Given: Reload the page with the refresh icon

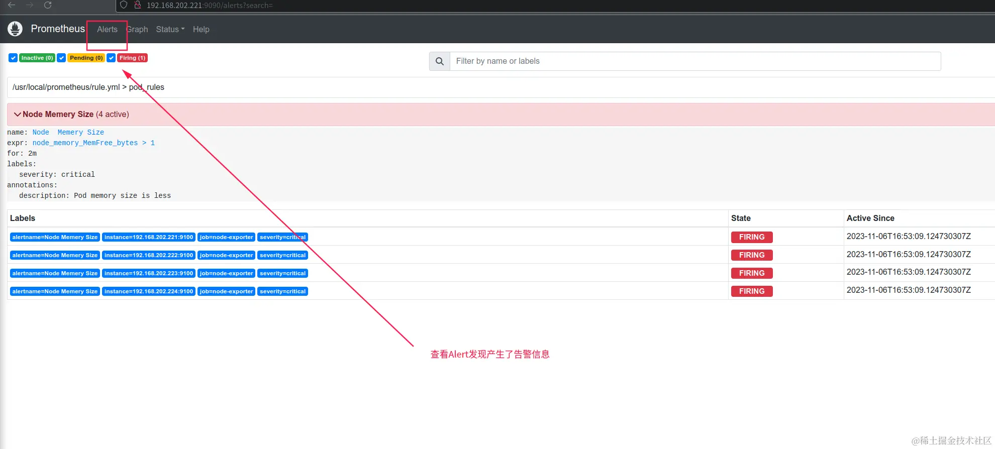Looking at the screenshot, I should point(48,5).
